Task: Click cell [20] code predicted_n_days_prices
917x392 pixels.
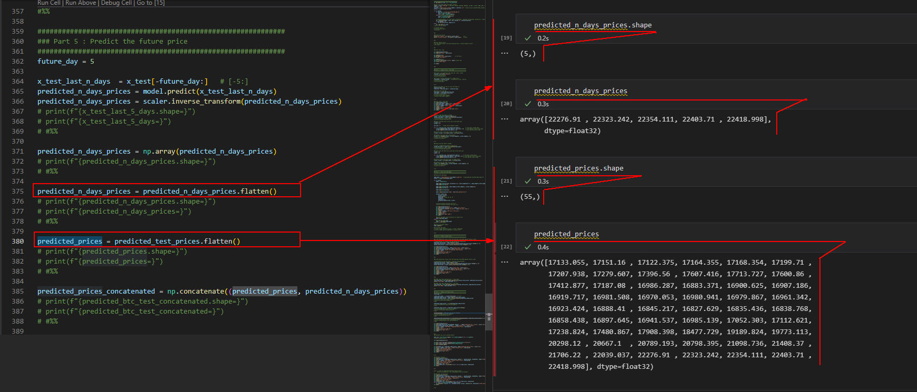Action: point(581,91)
